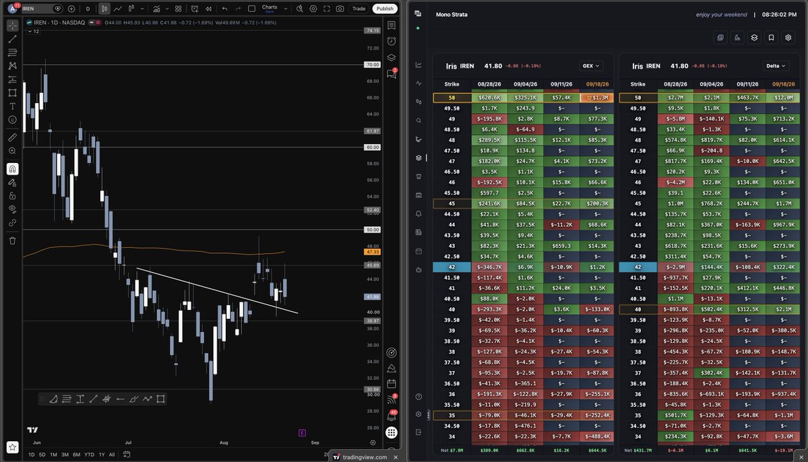Click the Mono Strata layers stack icon
This screenshot has height=462, width=808.
(x=754, y=38)
